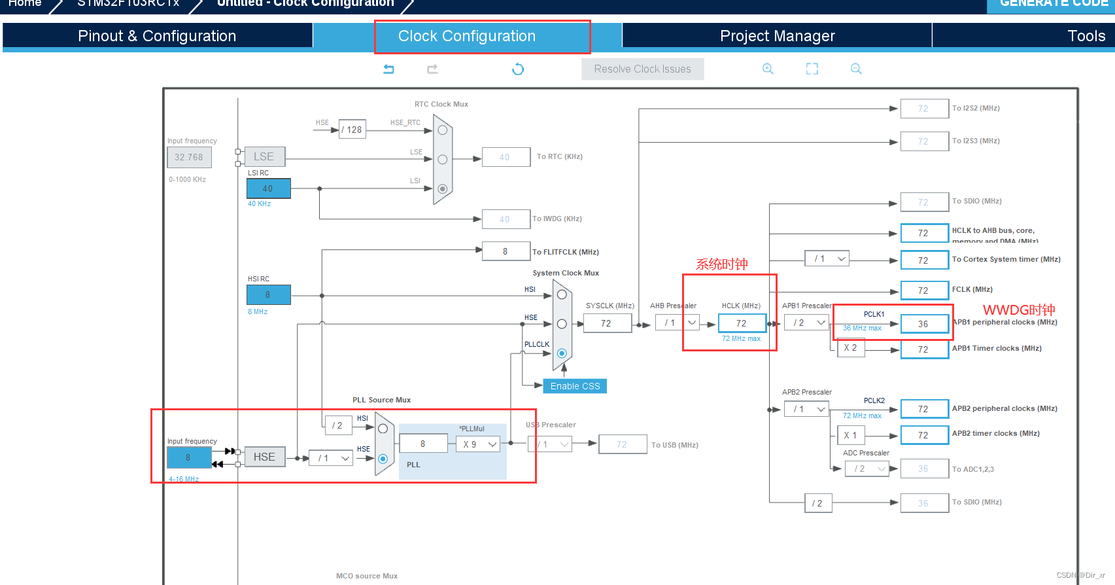Click the HSE oscillator block

coord(264,457)
